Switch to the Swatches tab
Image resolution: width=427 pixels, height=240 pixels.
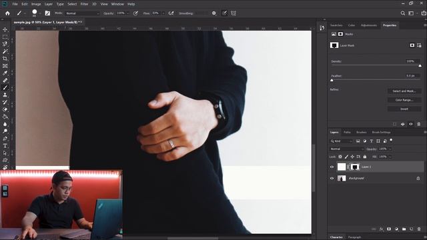pyautogui.click(x=336, y=25)
